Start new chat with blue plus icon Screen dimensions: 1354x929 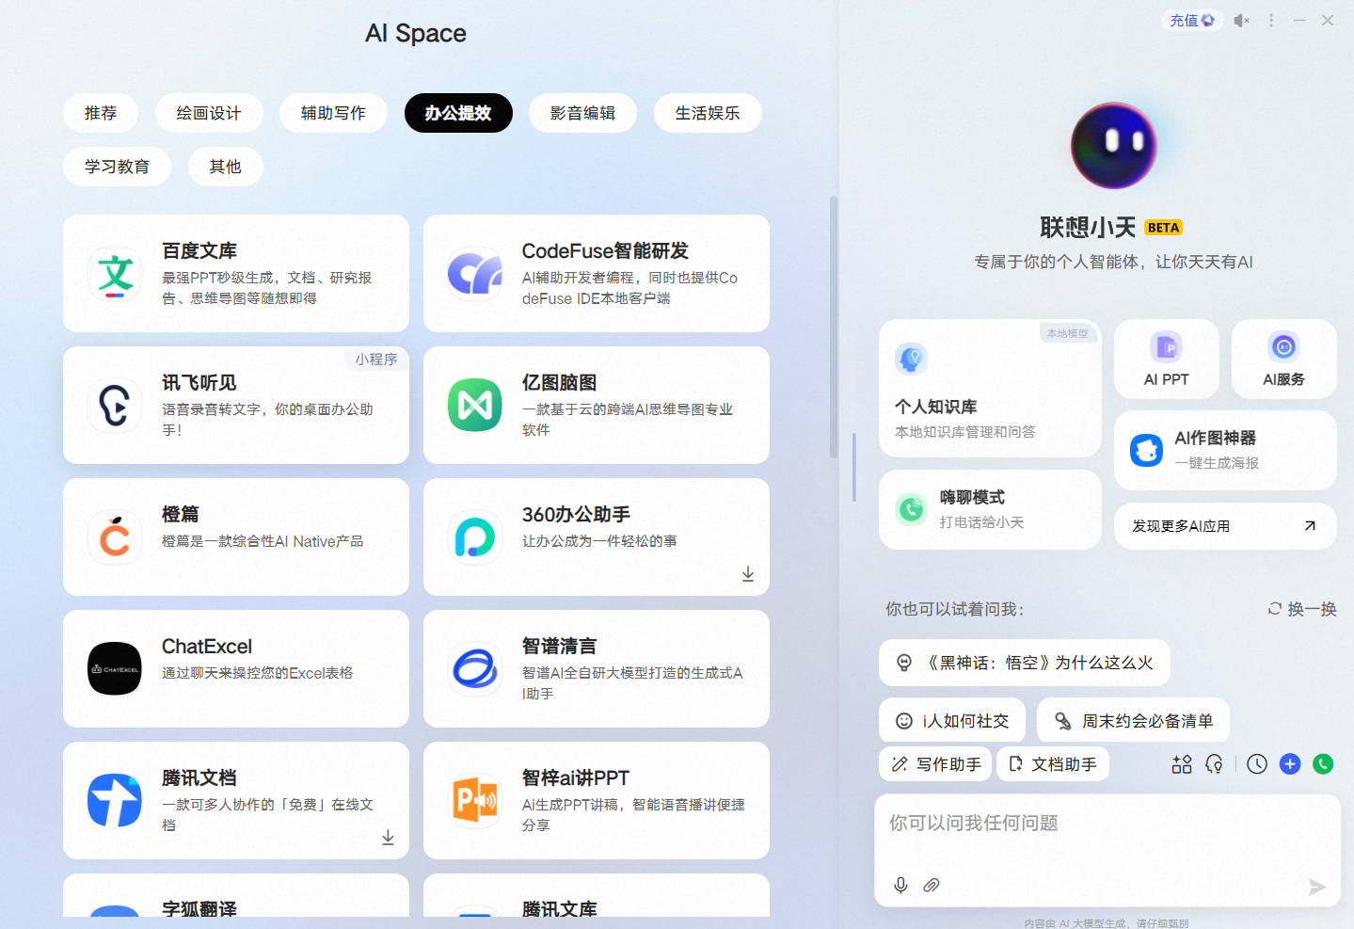pos(1290,764)
